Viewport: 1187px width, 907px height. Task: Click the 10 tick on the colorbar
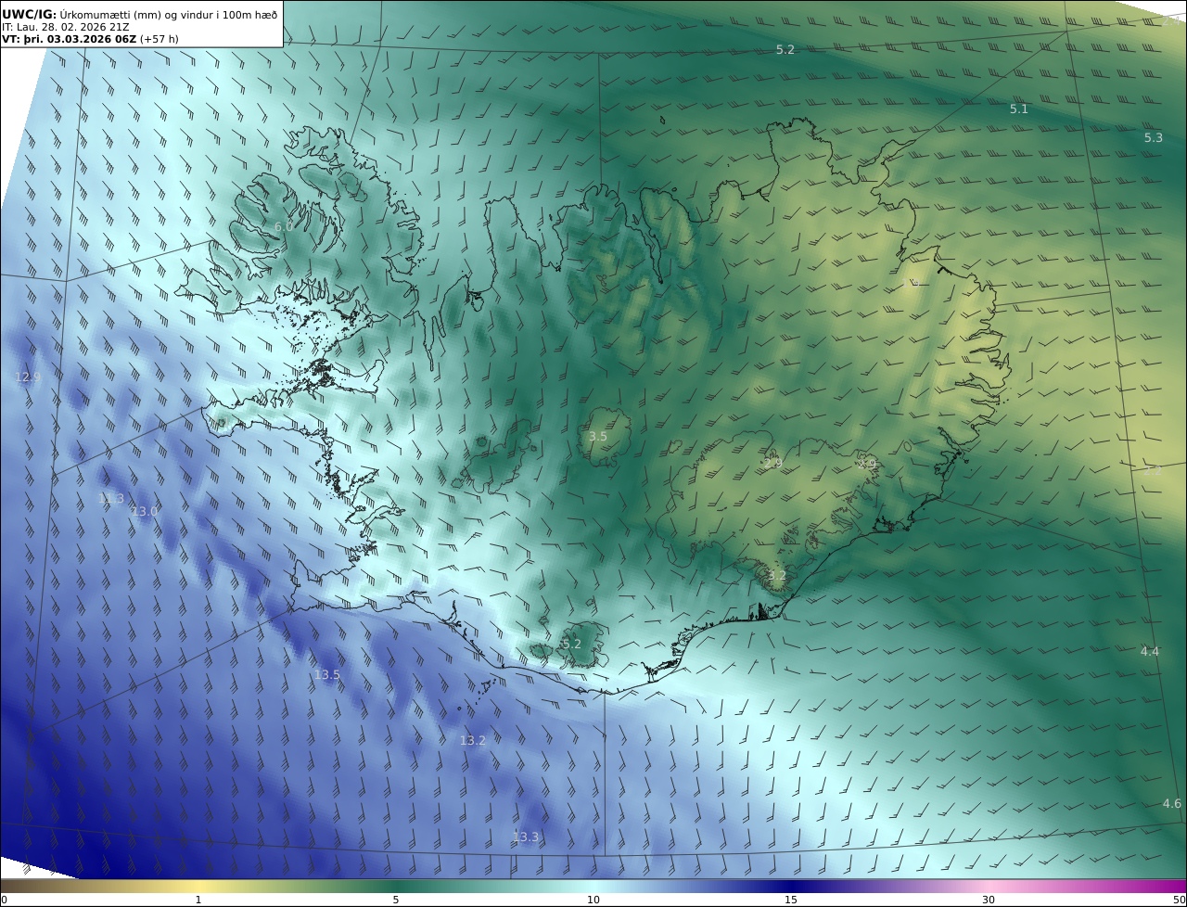point(593,900)
